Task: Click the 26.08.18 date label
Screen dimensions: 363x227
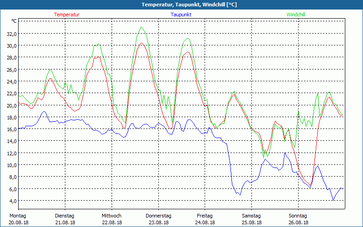Action: pos(298,222)
